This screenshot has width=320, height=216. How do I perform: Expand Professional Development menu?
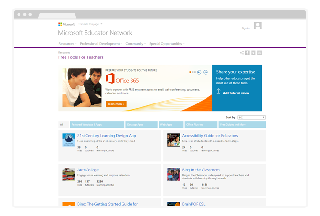[x=101, y=44]
